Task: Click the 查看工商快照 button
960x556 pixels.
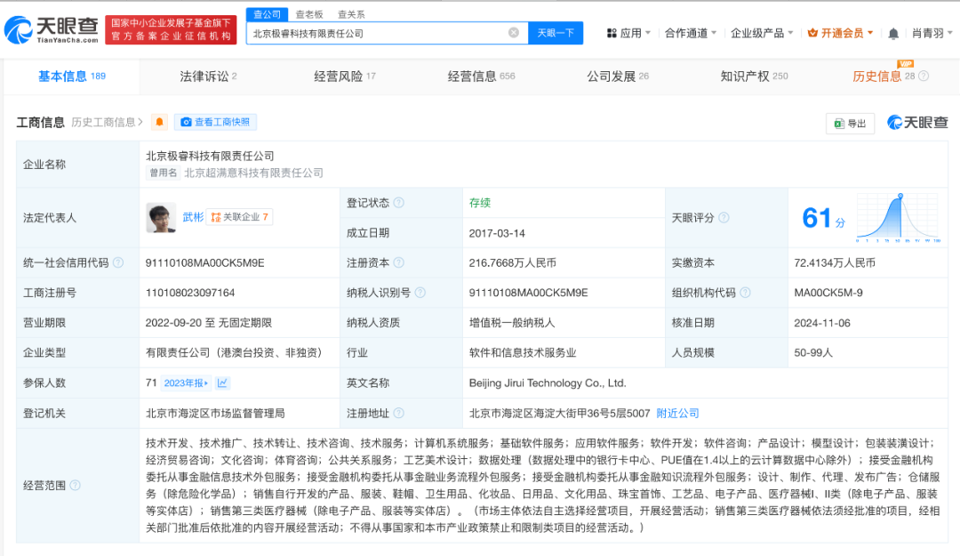Action: point(215,122)
